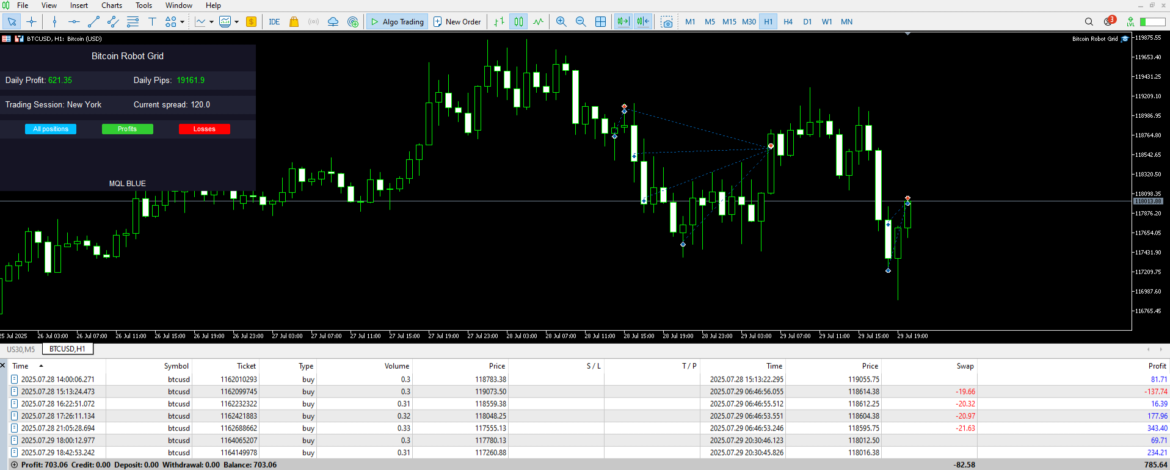1170x470 pixels.
Task: Select the arrow cursor tool
Action: click(x=12, y=22)
